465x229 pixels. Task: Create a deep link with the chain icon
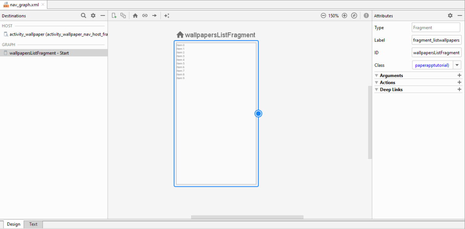click(x=145, y=15)
